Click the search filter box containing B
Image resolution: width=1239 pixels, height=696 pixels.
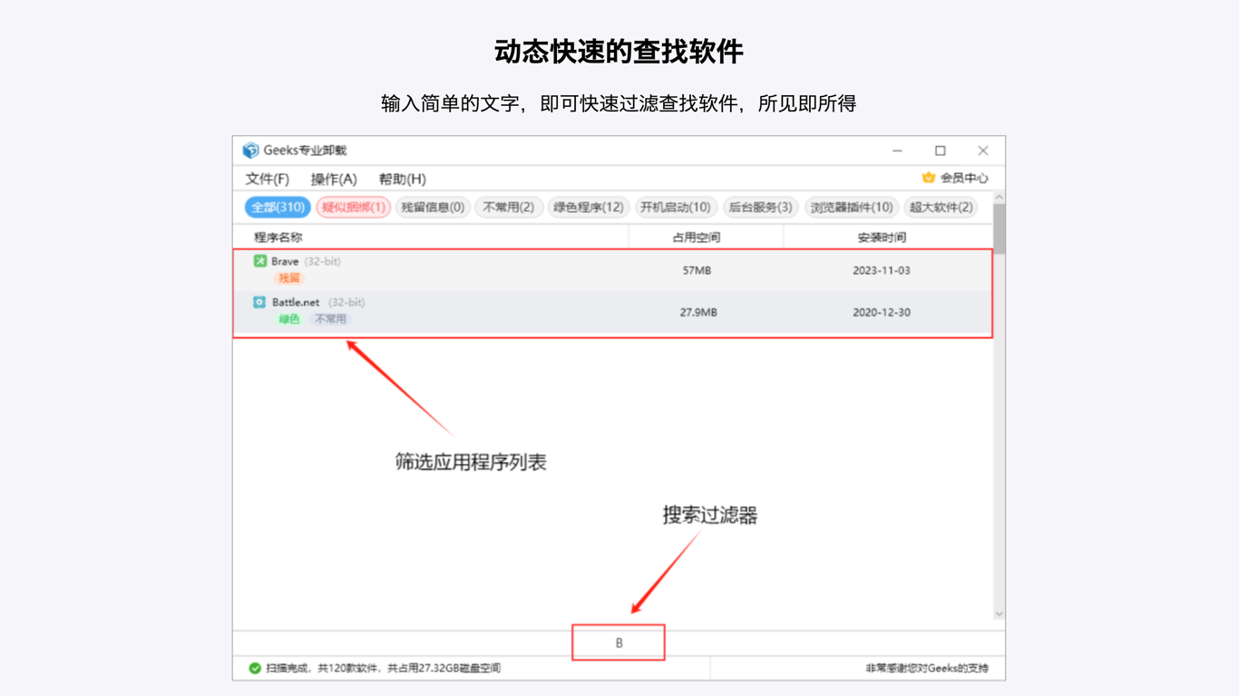[619, 643]
